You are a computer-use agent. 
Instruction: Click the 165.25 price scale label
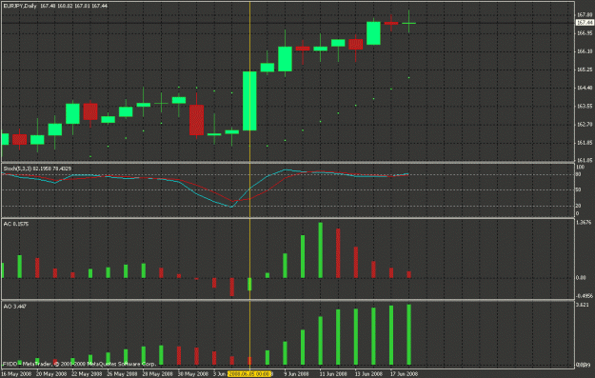click(x=585, y=70)
